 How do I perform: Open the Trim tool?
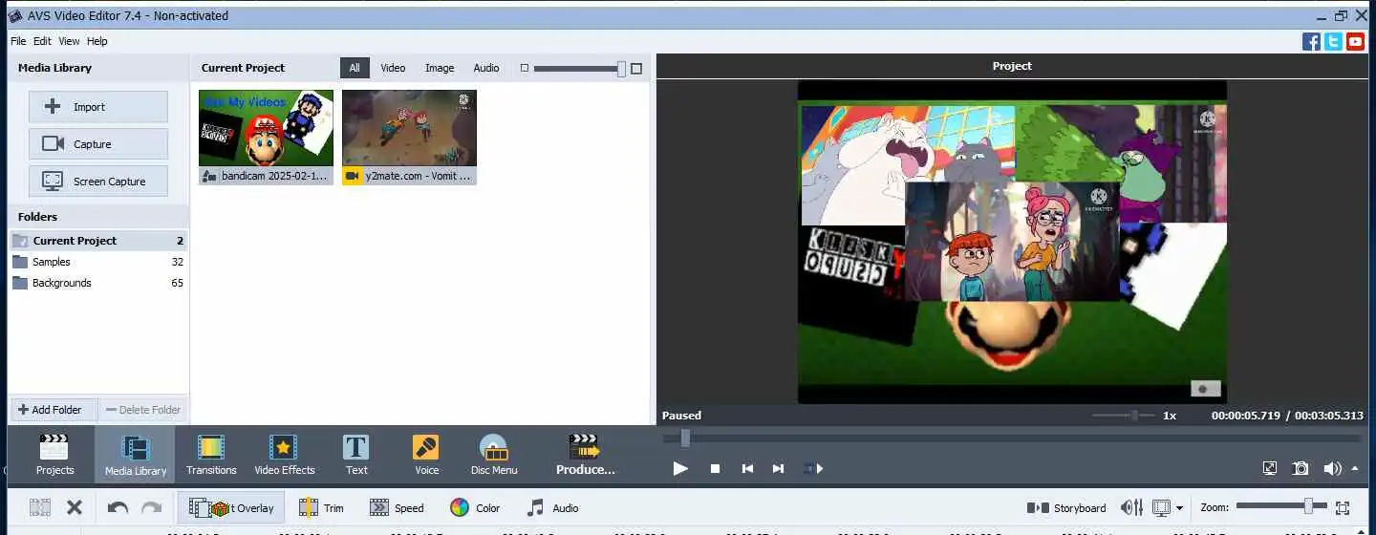321,508
